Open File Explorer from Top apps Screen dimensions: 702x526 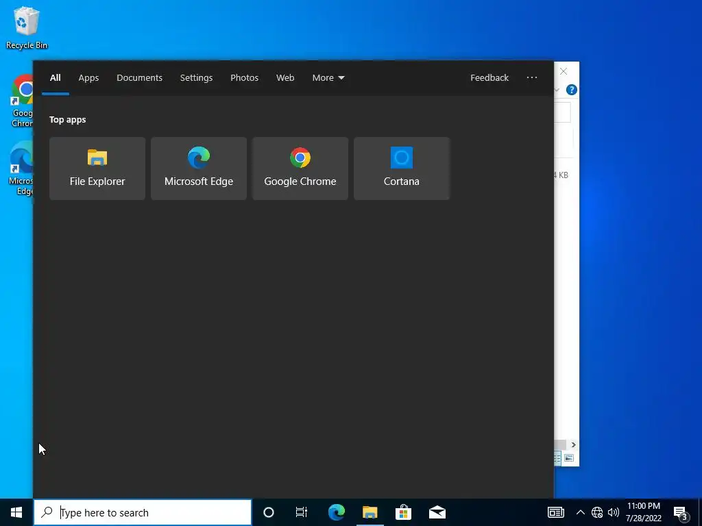[97, 168]
